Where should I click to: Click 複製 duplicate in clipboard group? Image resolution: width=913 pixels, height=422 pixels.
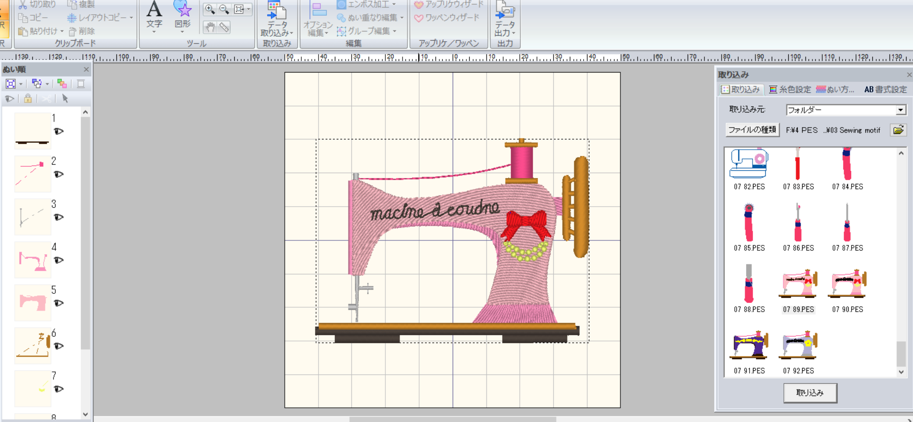click(x=81, y=4)
